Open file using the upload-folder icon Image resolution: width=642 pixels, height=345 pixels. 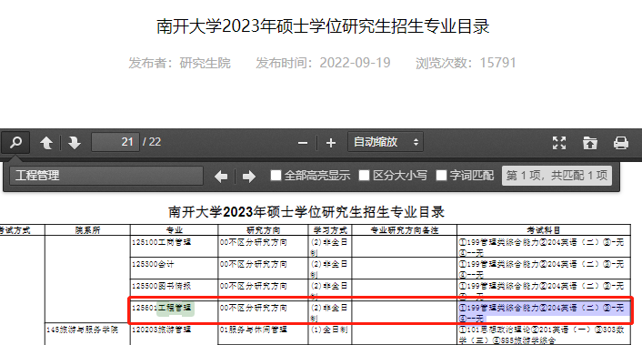point(590,143)
